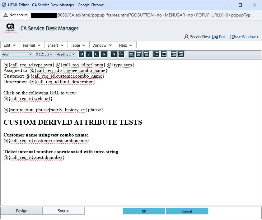Click the @{type.sym} placeholder
This screenshot has width=262, height=220.
pyautogui.click(x=121, y=65)
